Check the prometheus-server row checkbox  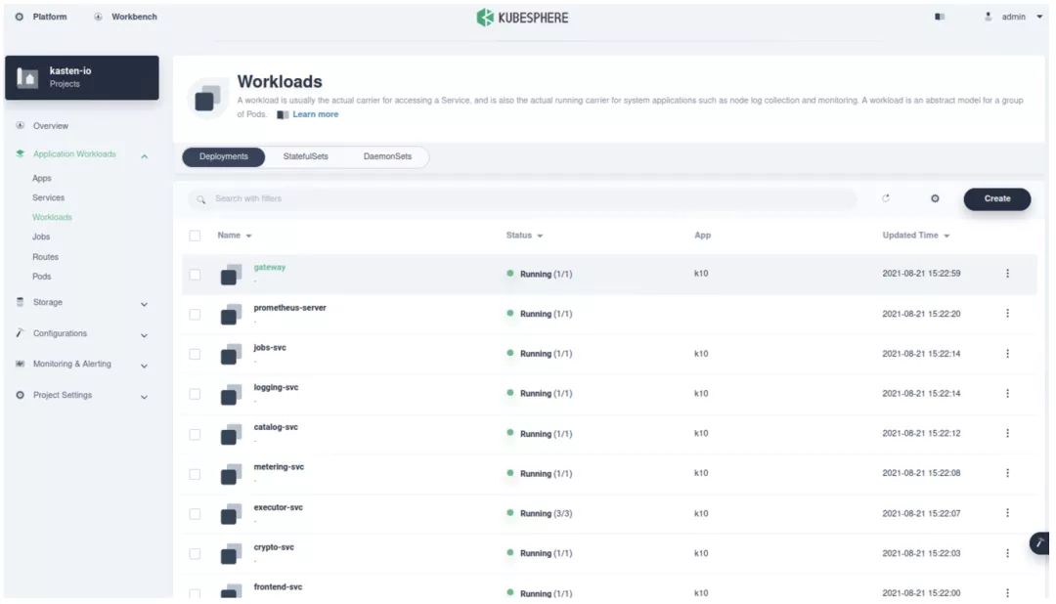click(x=193, y=313)
